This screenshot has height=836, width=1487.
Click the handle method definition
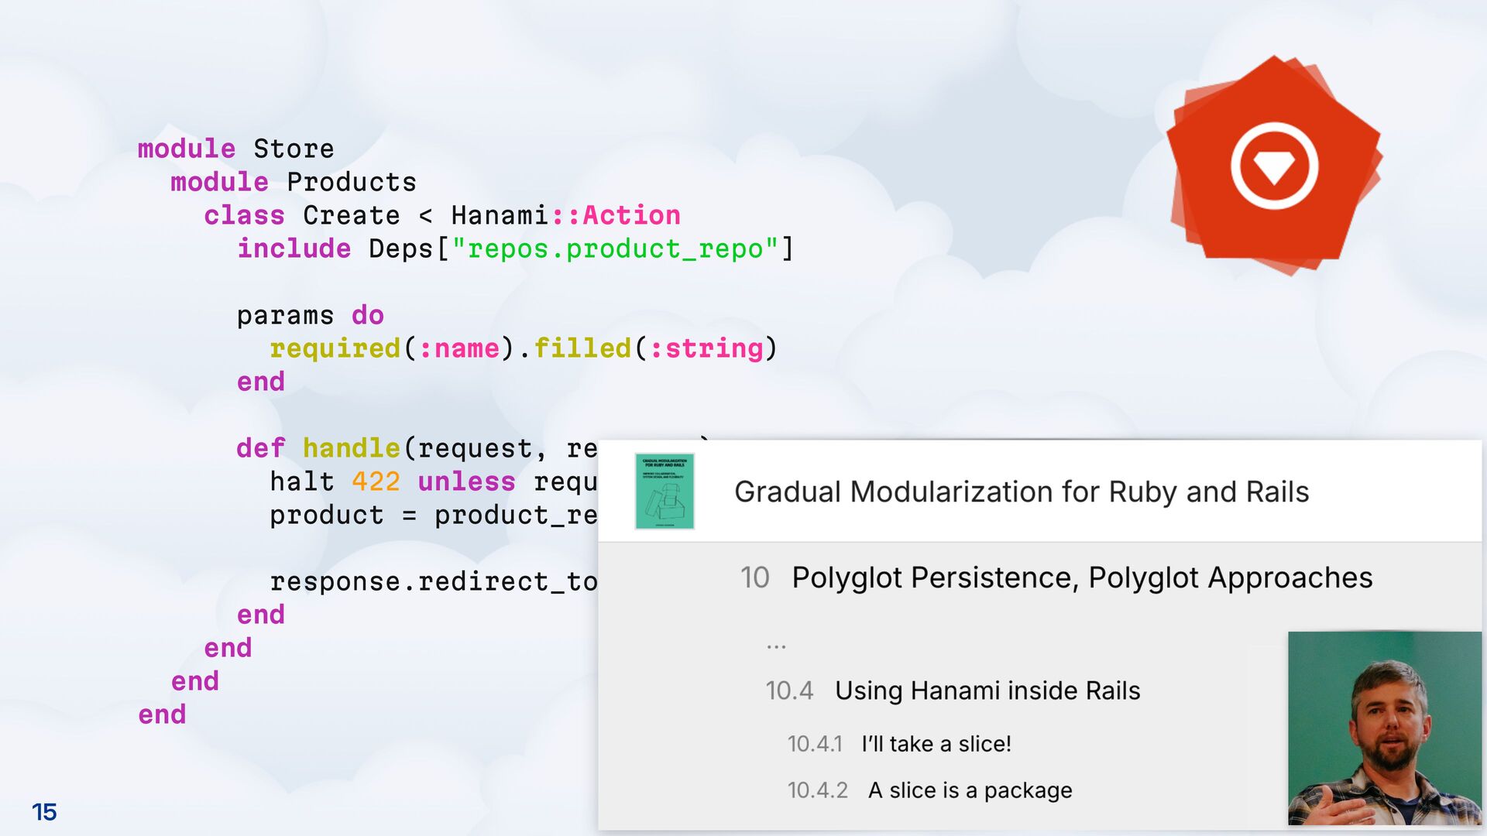(350, 448)
